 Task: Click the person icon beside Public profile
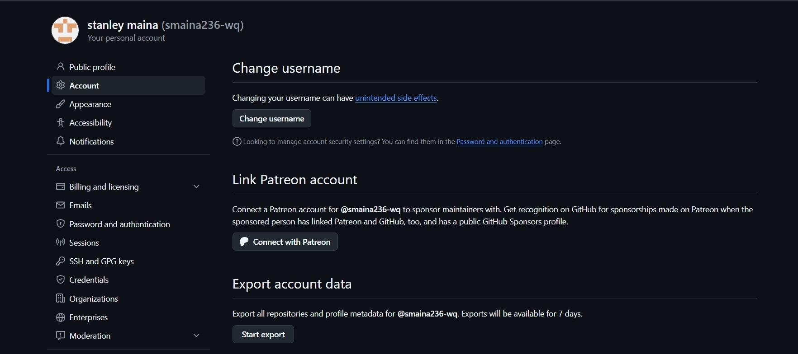pos(60,67)
